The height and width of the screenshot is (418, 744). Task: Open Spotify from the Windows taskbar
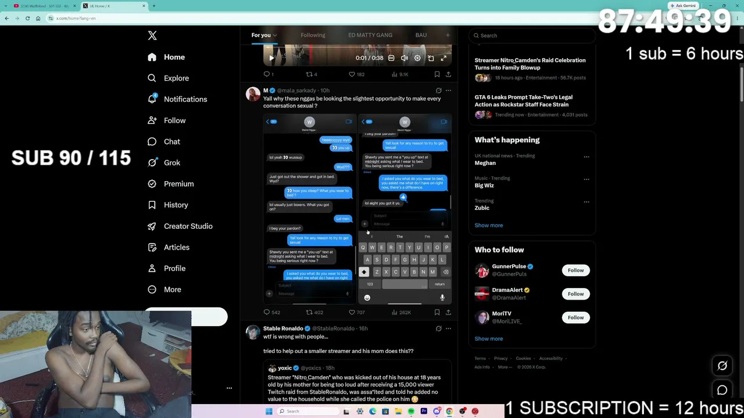(x=411, y=412)
